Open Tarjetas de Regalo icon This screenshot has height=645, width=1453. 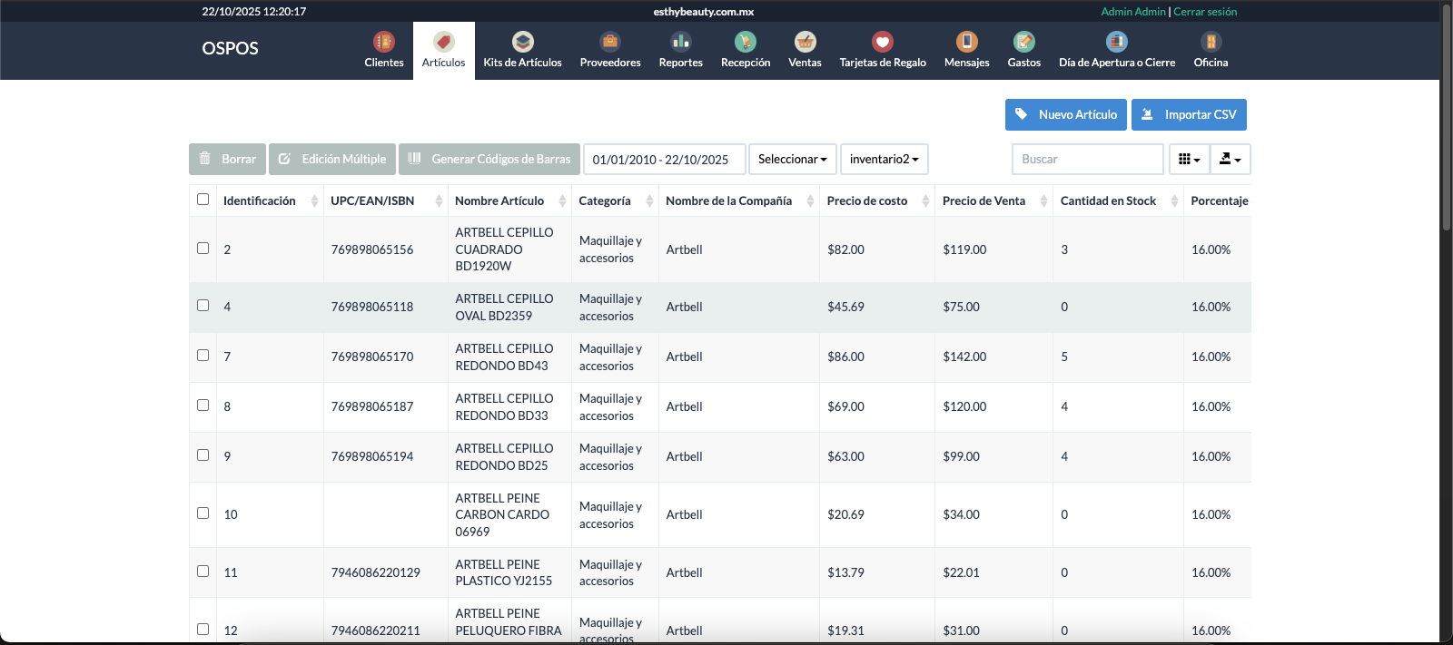(882, 42)
